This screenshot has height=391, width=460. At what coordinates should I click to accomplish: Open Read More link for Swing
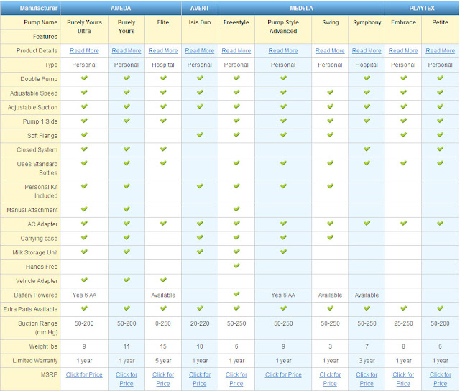pyautogui.click(x=330, y=51)
